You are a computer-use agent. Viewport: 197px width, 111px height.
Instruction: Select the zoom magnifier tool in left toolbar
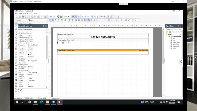pos(16,29)
